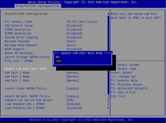Select PCI Latency Timer setting label
This screenshot has height=123, width=166.
[19, 22]
